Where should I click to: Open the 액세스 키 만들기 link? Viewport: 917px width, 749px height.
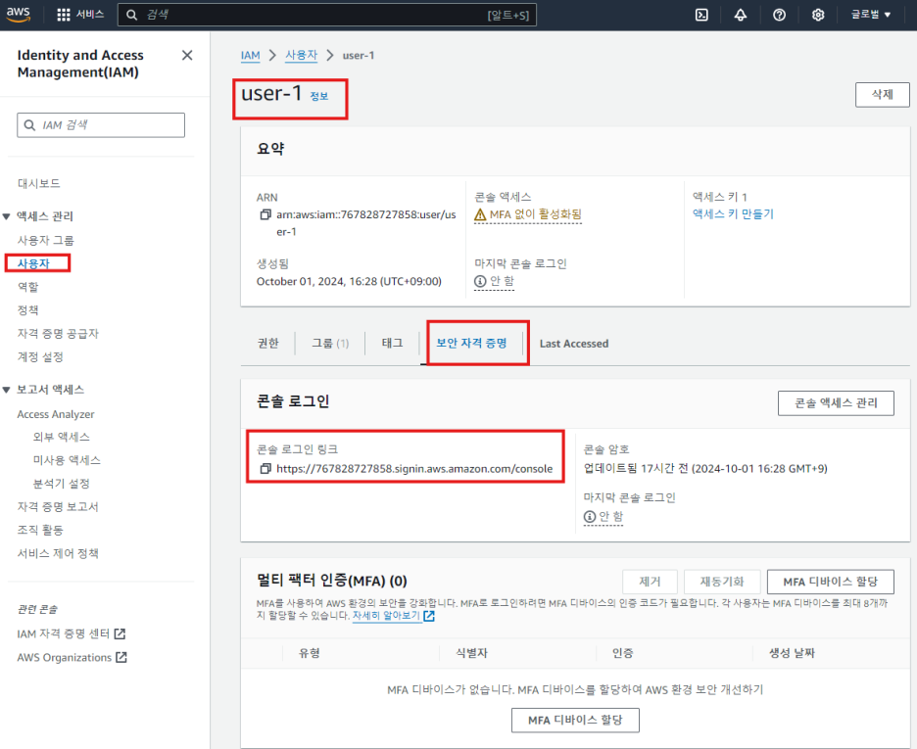(733, 213)
